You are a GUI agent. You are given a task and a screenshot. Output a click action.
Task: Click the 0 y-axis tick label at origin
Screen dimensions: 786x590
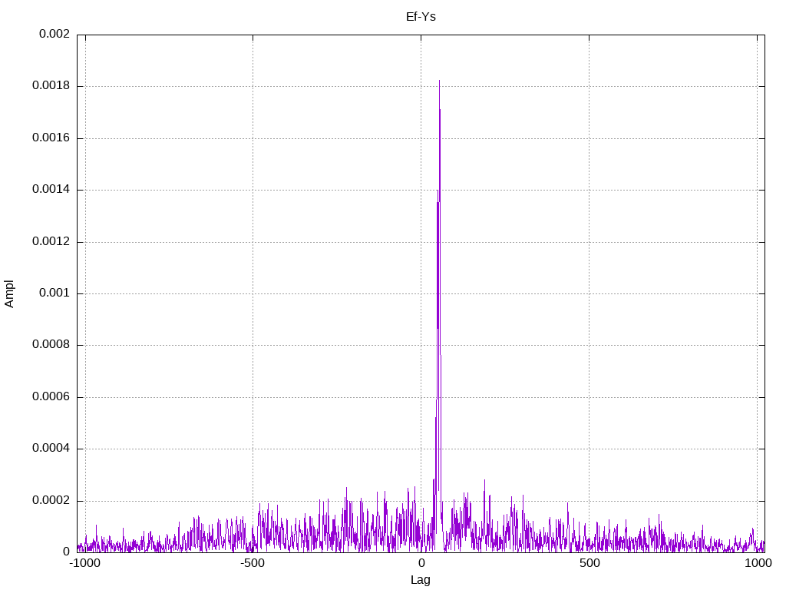(x=66, y=552)
